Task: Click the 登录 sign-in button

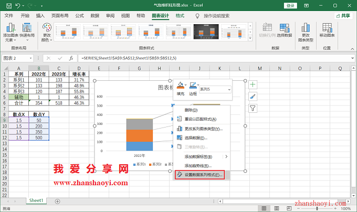Action: (x=290, y=5)
